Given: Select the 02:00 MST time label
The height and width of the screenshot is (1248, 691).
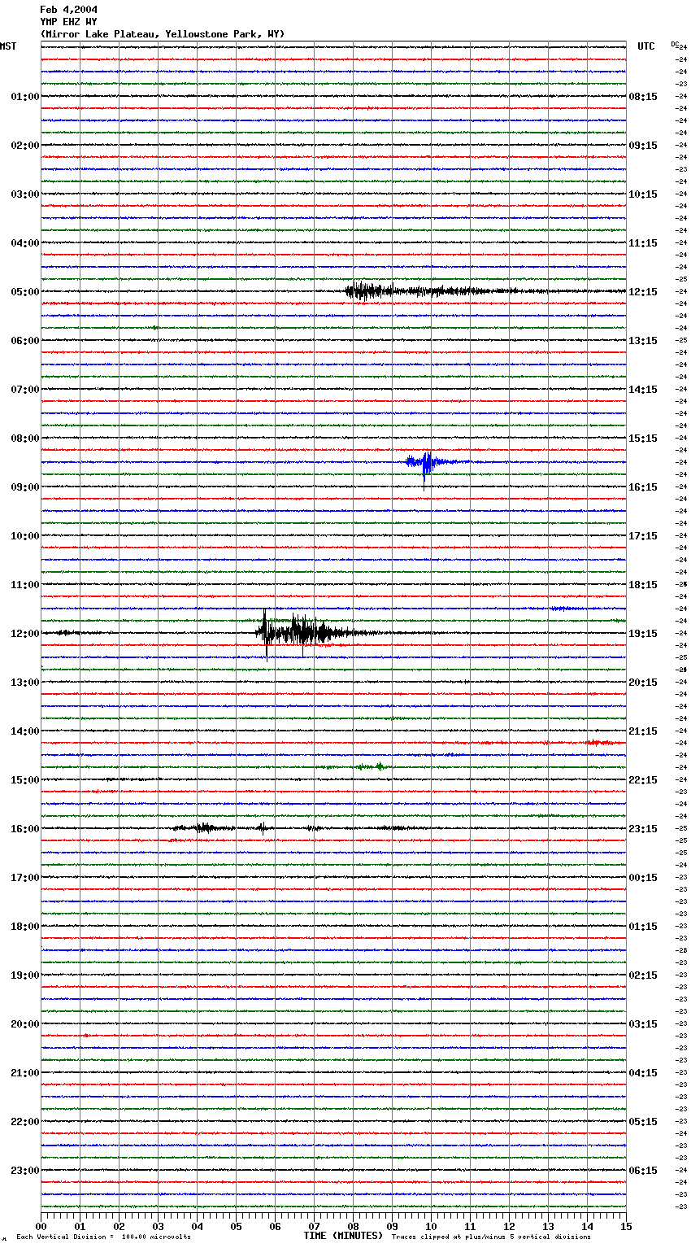Looking at the screenshot, I should [x=25, y=146].
